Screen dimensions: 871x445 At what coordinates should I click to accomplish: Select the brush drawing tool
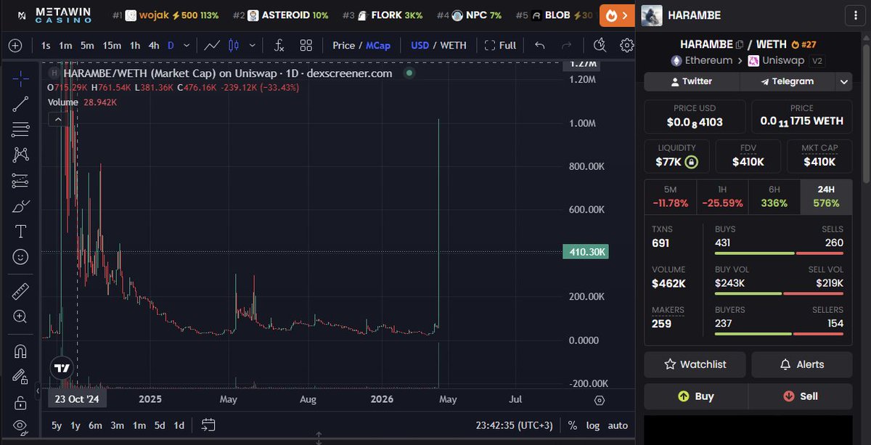20,206
